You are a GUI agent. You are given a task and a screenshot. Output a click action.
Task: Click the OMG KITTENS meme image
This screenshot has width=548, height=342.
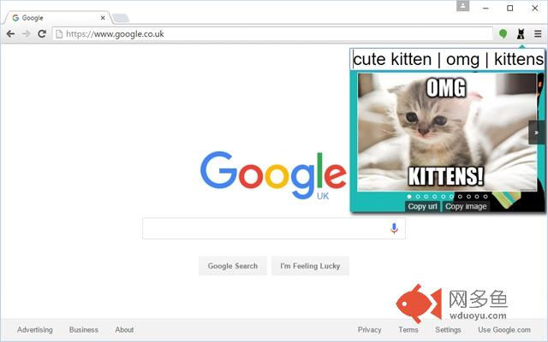447,132
